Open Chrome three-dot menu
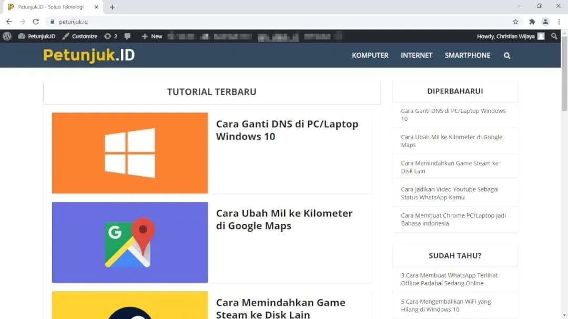Viewport: 568px width, 319px height. (559, 22)
